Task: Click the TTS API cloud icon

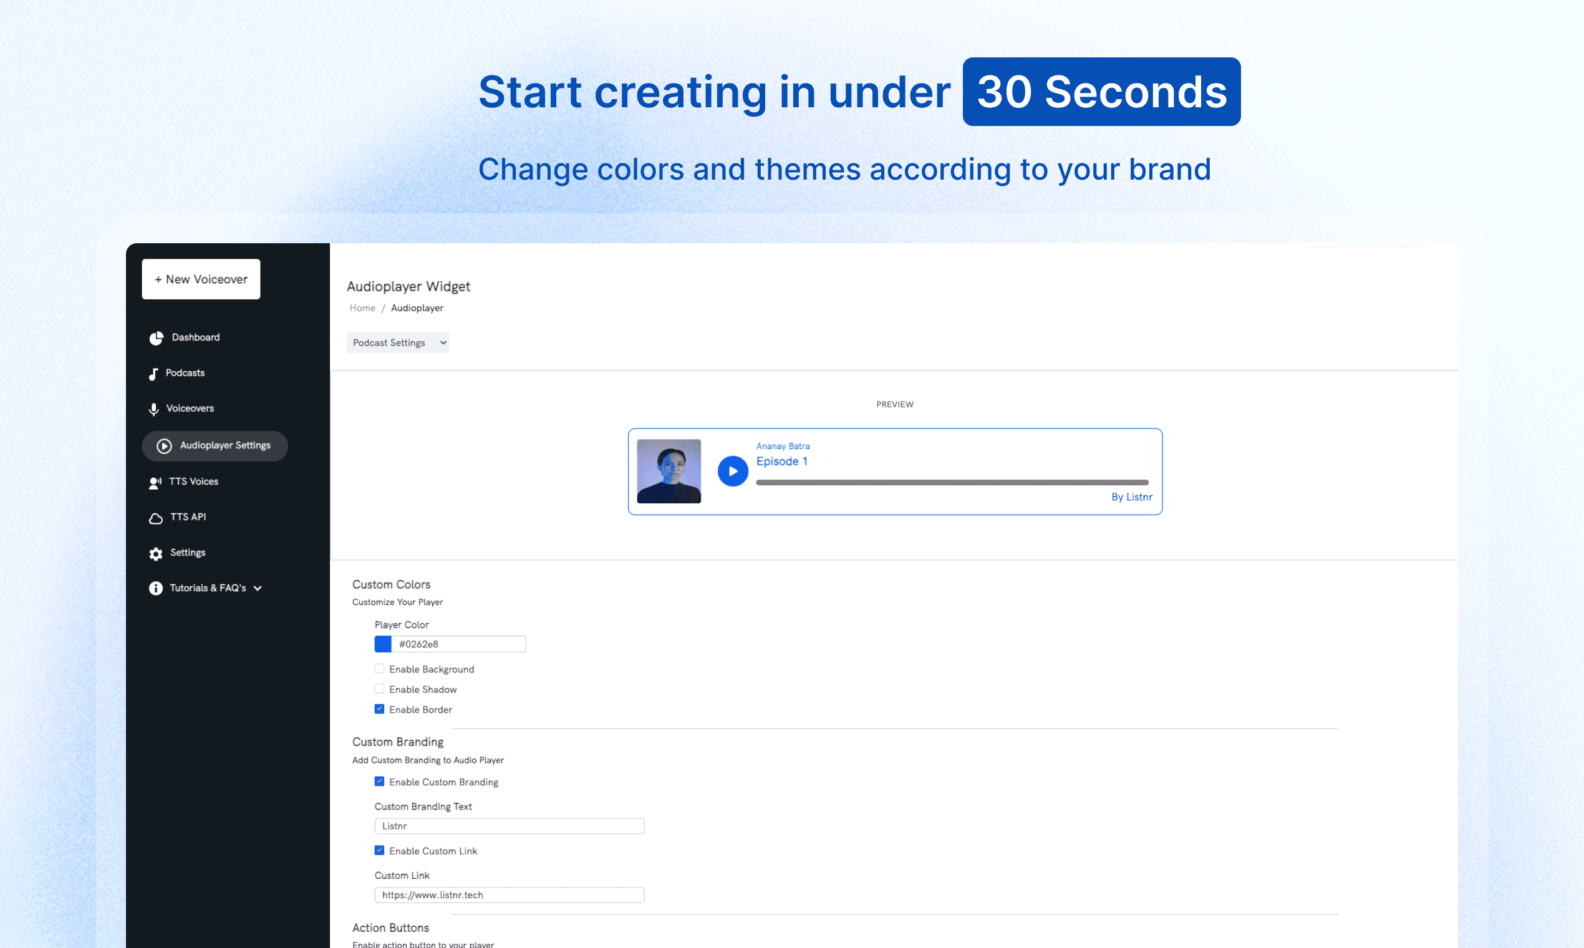Action: (x=155, y=518)
